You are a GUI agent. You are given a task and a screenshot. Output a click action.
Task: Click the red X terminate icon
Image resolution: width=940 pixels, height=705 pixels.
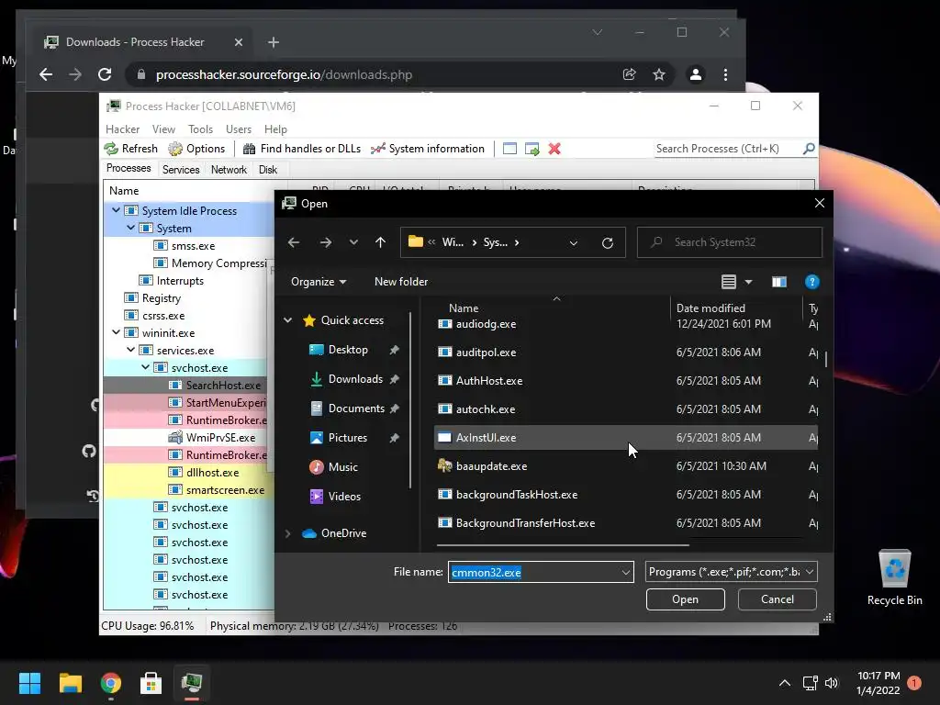point(554,149)
